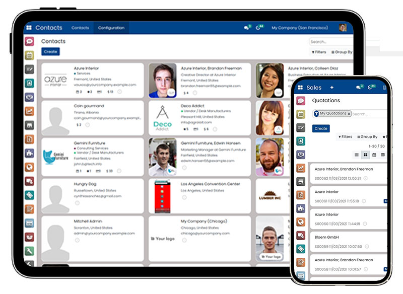Open the CRM handshake app in phone sidebar

click(x=301, y=155)
